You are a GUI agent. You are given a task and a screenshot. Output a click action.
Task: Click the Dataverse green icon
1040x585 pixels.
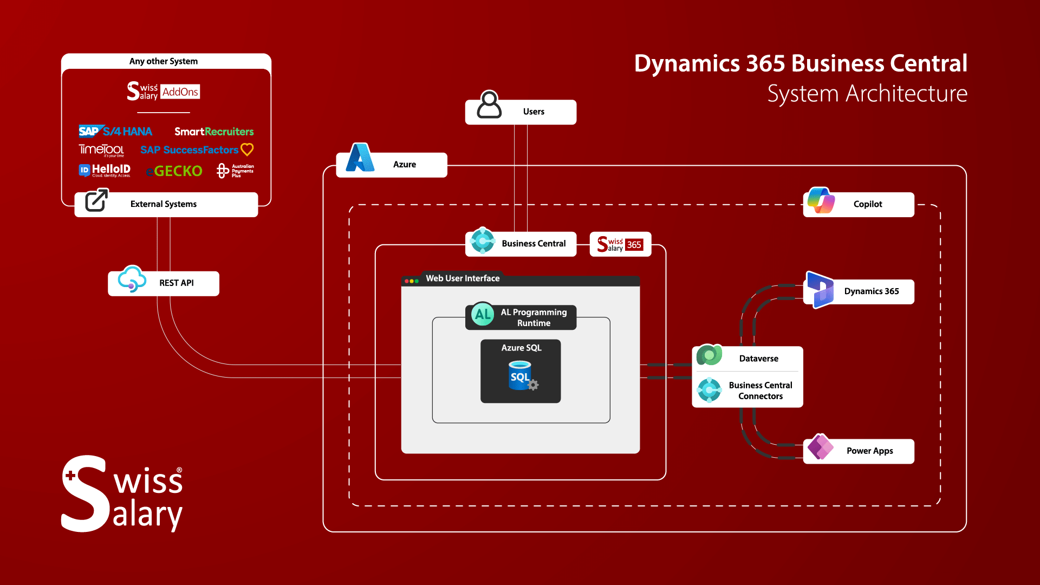tap(709, 355)
